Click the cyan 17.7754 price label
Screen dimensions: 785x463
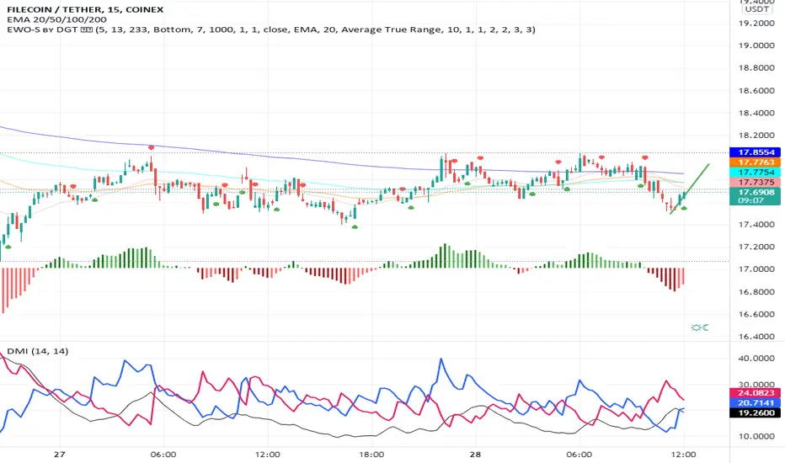tap(755, 173)
